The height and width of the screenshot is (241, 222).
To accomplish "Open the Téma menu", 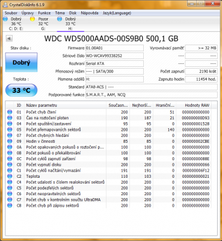I will (x=60, y=13).
